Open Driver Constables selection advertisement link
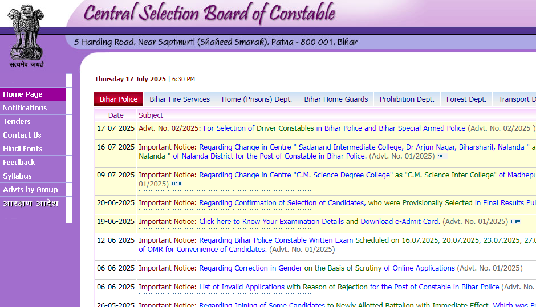This screenshot has height=307, width=536. tap(334, 128)
